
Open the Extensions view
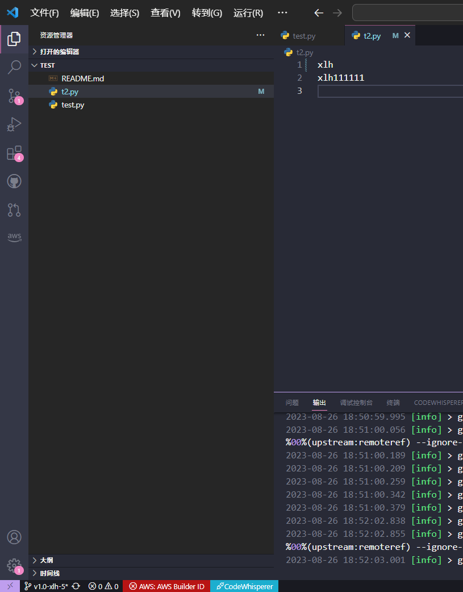(14, 153)
